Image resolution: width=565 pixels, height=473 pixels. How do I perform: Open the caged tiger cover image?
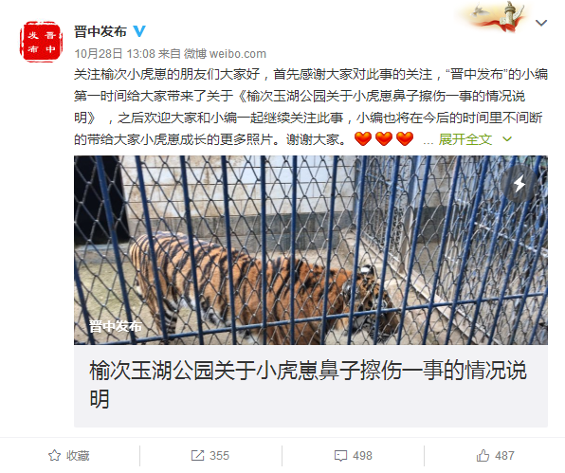tap(311, 250)
